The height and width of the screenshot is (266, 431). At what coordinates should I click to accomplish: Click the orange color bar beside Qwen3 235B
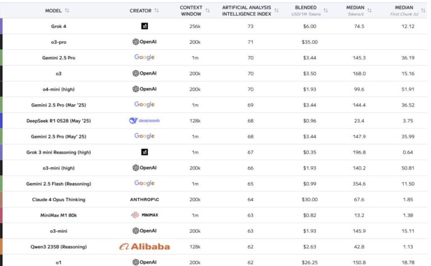coord(2,246)
